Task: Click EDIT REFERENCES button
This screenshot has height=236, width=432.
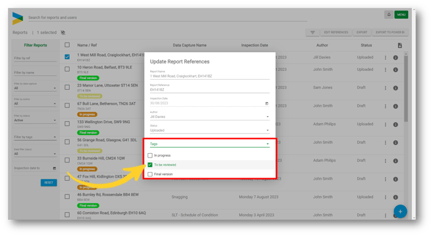Action: pos(336,33)
